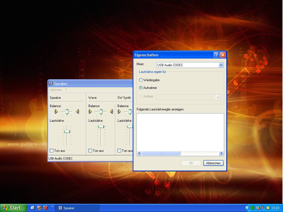Click the Speaker window title bar icon

51,83
